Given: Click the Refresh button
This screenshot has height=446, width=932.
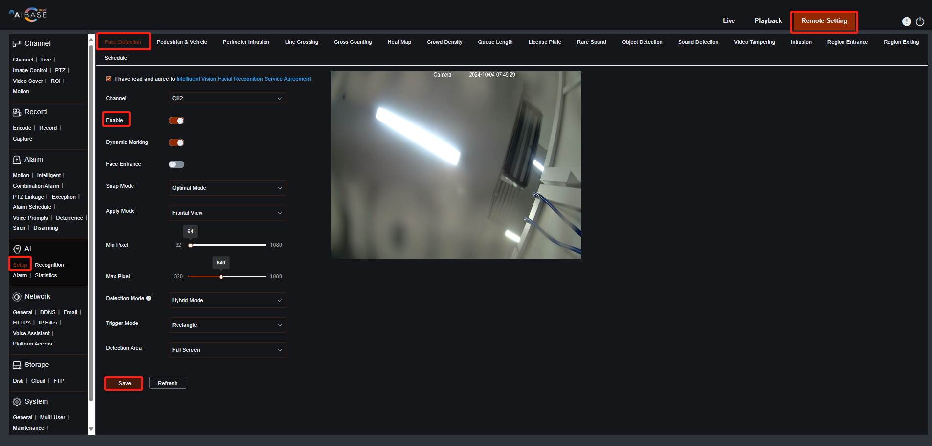Looking at the screenshot, I should point(167,383).
